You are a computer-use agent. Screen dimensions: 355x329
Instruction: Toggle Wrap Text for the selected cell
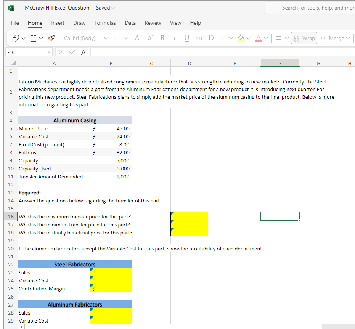(304, 38)
